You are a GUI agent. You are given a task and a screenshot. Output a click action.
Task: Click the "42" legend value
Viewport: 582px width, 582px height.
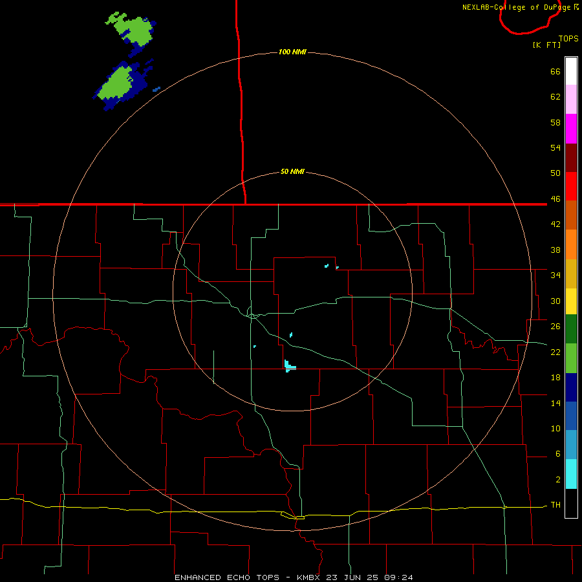tap(555, 224)
